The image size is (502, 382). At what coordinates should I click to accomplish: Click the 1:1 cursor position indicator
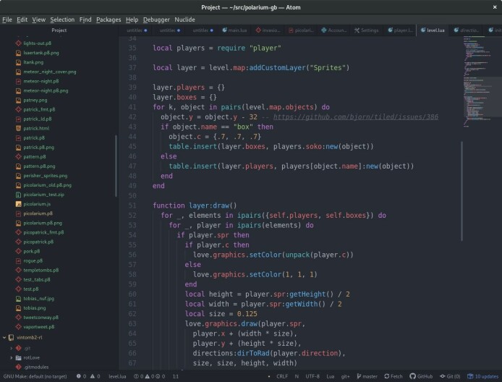point(176,376)
